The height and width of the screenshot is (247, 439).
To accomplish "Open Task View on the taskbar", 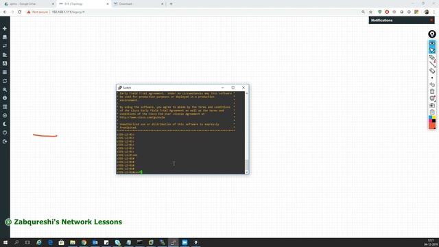I will click(x=27, y=242).
